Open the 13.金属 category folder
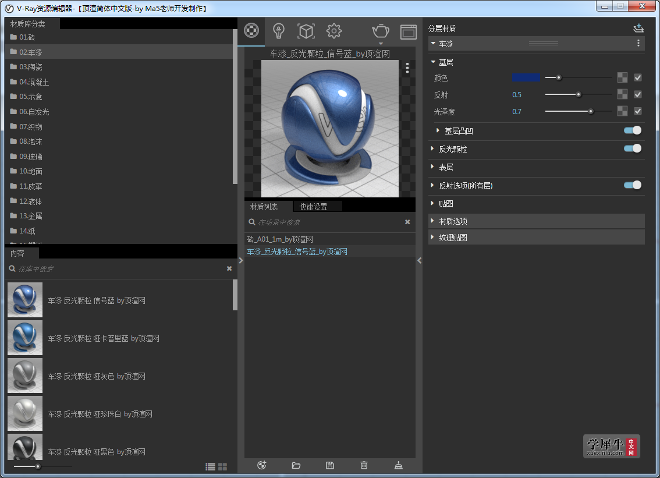This screenshot has width=660, height=478. pyautogui.click(x=118, y=216)
